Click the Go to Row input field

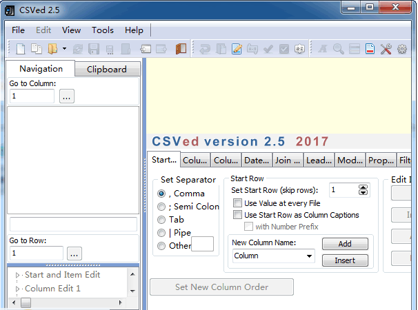pos(37,254)
